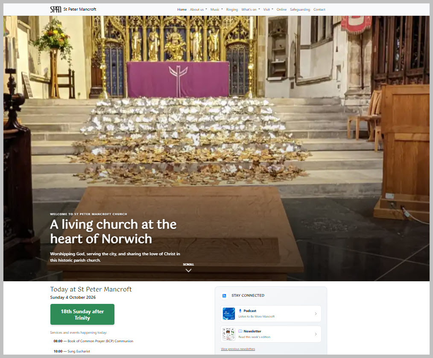Click "A living church at the heart of Norwich"

113,231
